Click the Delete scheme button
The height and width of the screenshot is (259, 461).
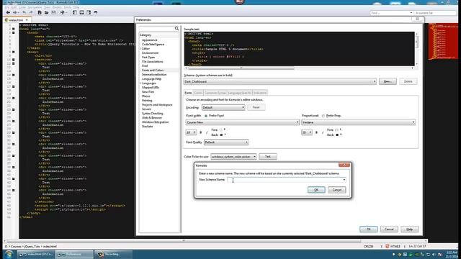(x=408, y=81)
